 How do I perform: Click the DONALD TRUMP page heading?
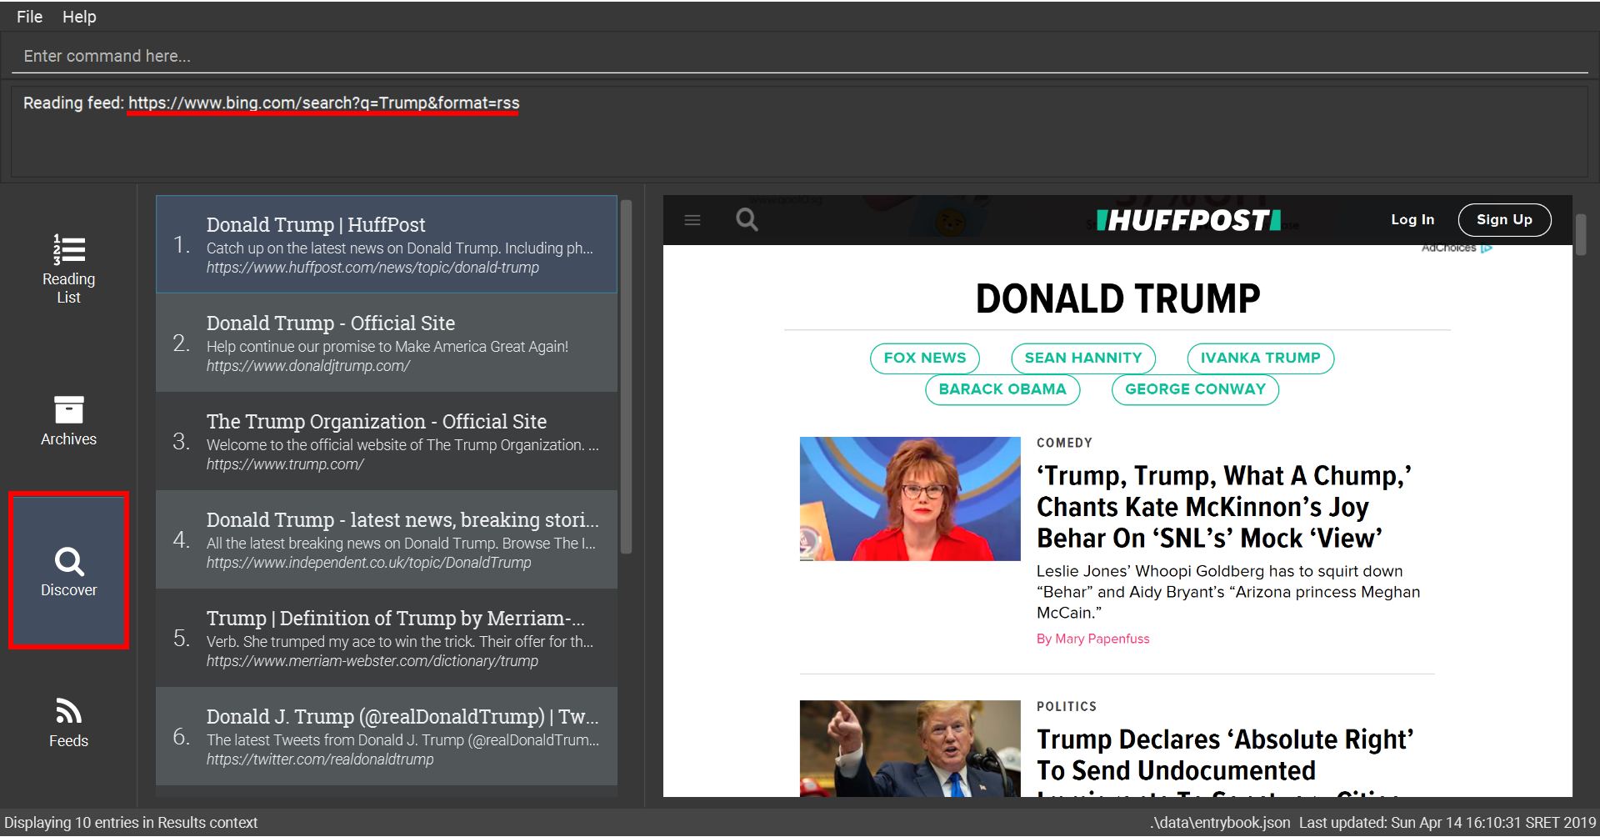tap(1117, 298)
